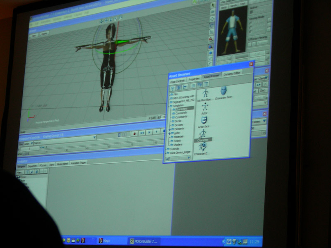
Task: Click the Feet button in Character Controls
Action: (x=242, y=4)
